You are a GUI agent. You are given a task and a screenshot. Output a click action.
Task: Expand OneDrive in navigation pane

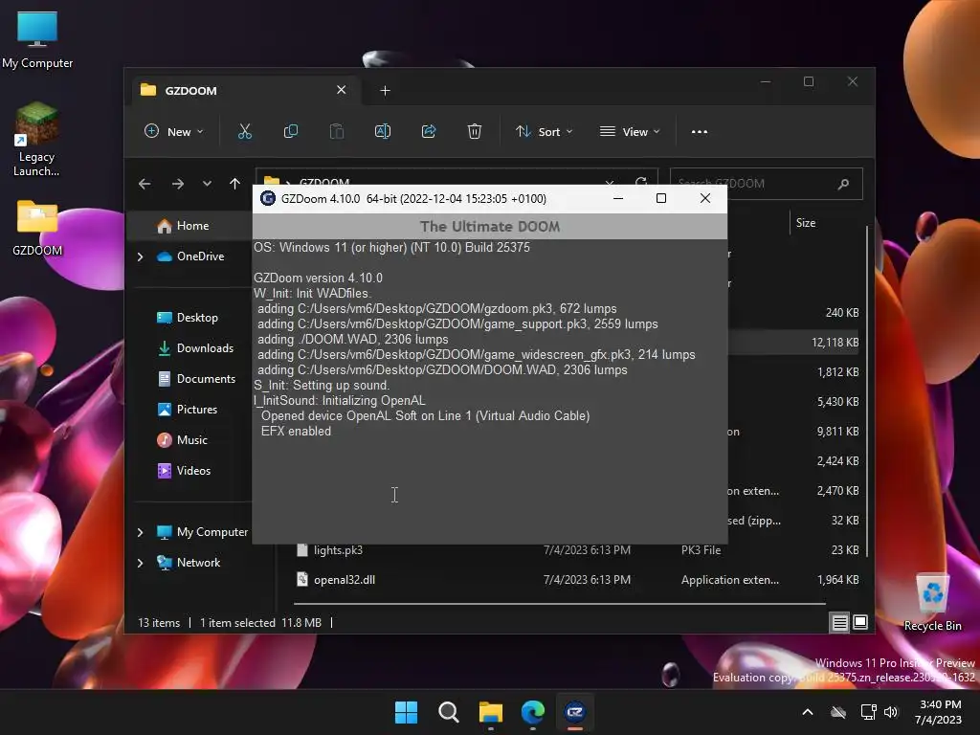click(x=140, y=256)
